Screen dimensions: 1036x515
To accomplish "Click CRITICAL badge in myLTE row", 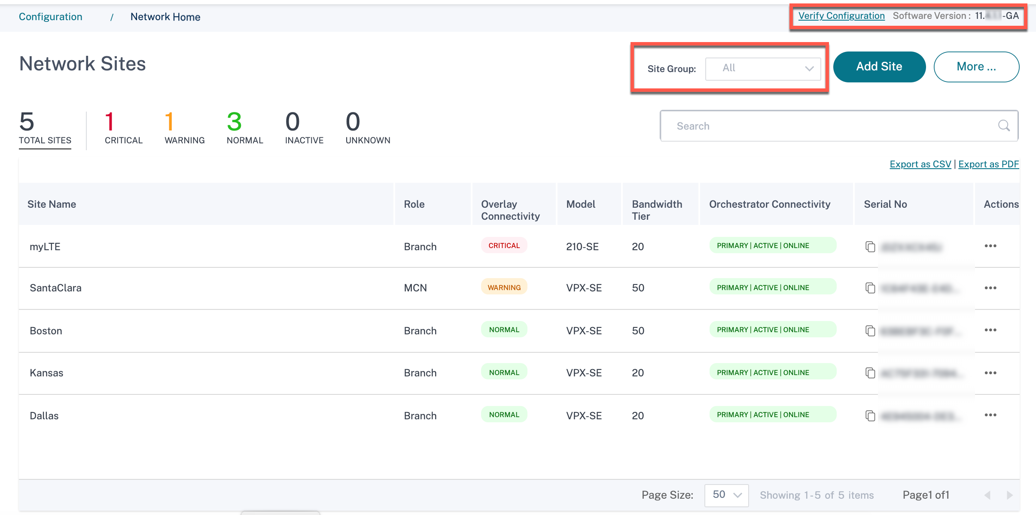I will (504, 245).
